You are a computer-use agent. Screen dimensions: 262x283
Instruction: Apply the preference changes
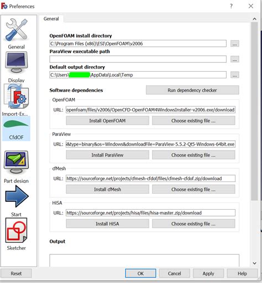pyautogui.click(x=208, y=274)
